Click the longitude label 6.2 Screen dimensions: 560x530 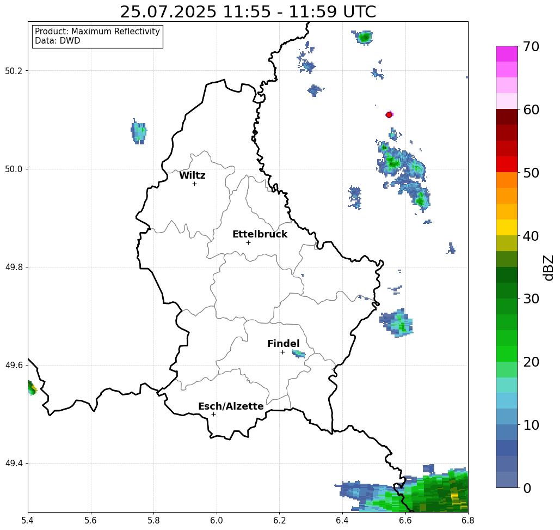pos(279,520)
